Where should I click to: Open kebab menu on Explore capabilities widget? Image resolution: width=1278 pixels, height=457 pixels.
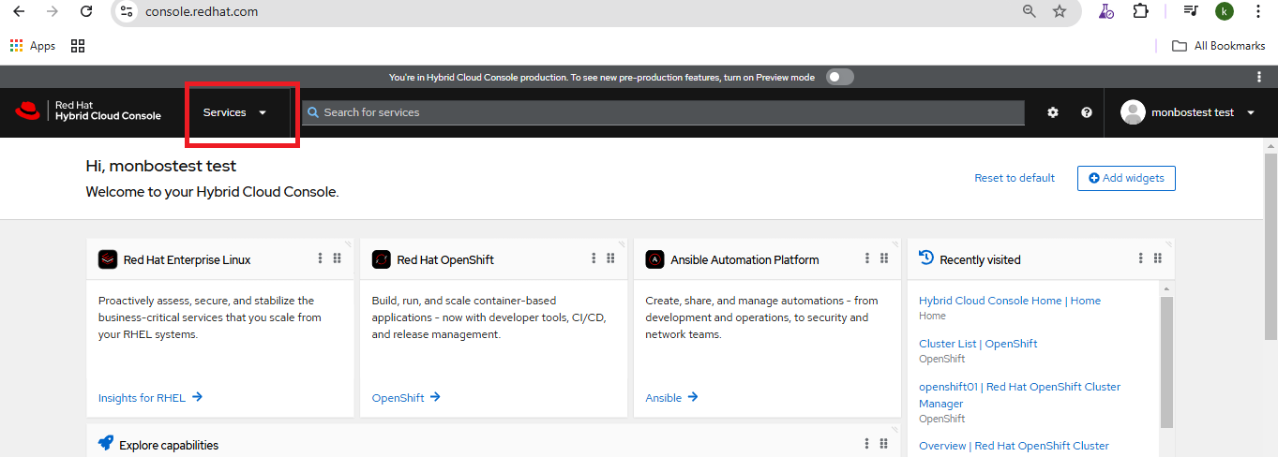[x=867, y=444]
